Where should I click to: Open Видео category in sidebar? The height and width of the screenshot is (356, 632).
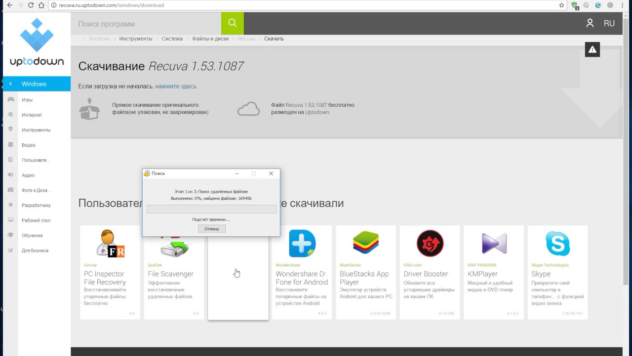(x=28, y=145)
